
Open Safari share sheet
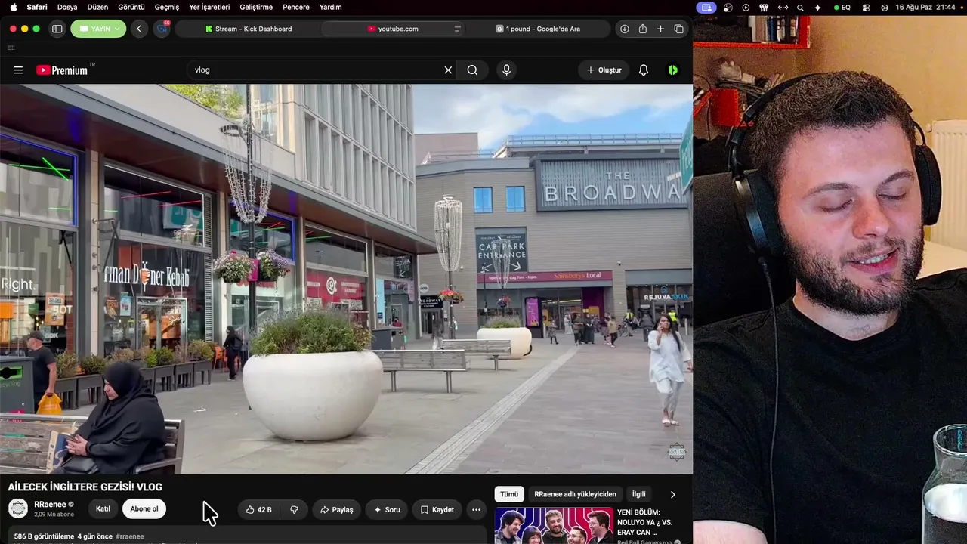643,29
